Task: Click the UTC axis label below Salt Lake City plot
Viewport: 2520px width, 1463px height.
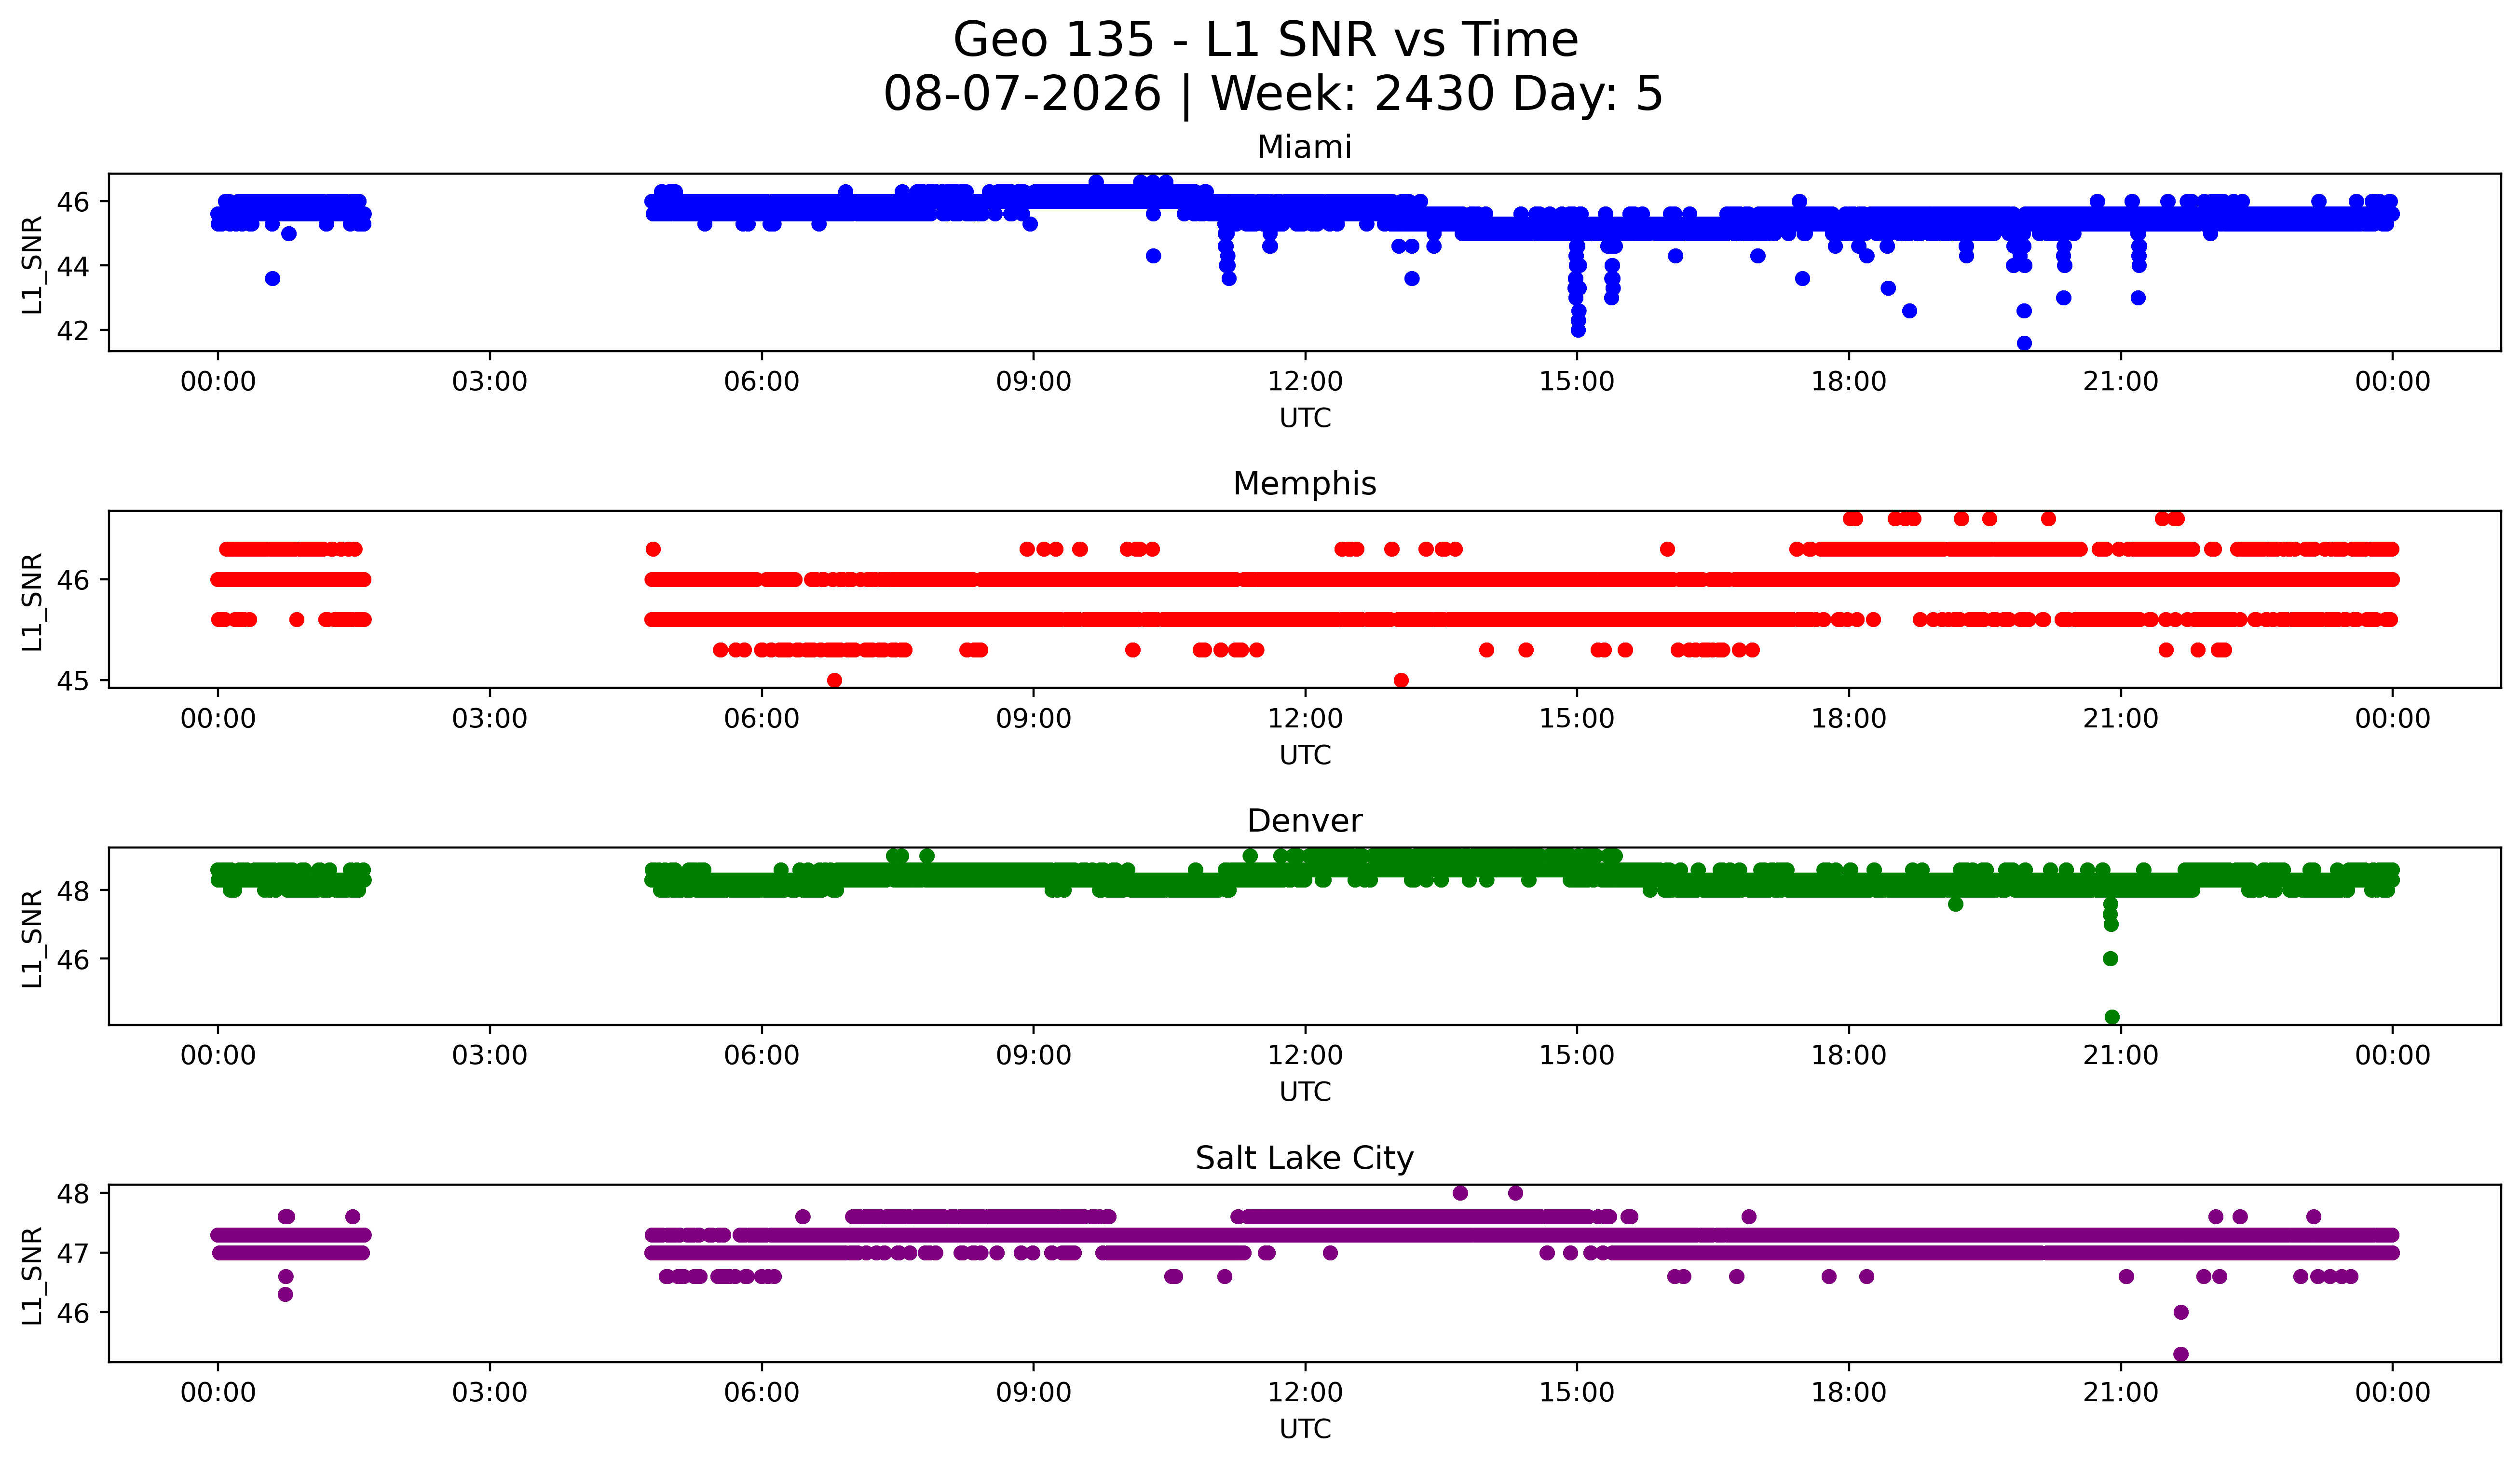Action: [x=1305, y=1429]
